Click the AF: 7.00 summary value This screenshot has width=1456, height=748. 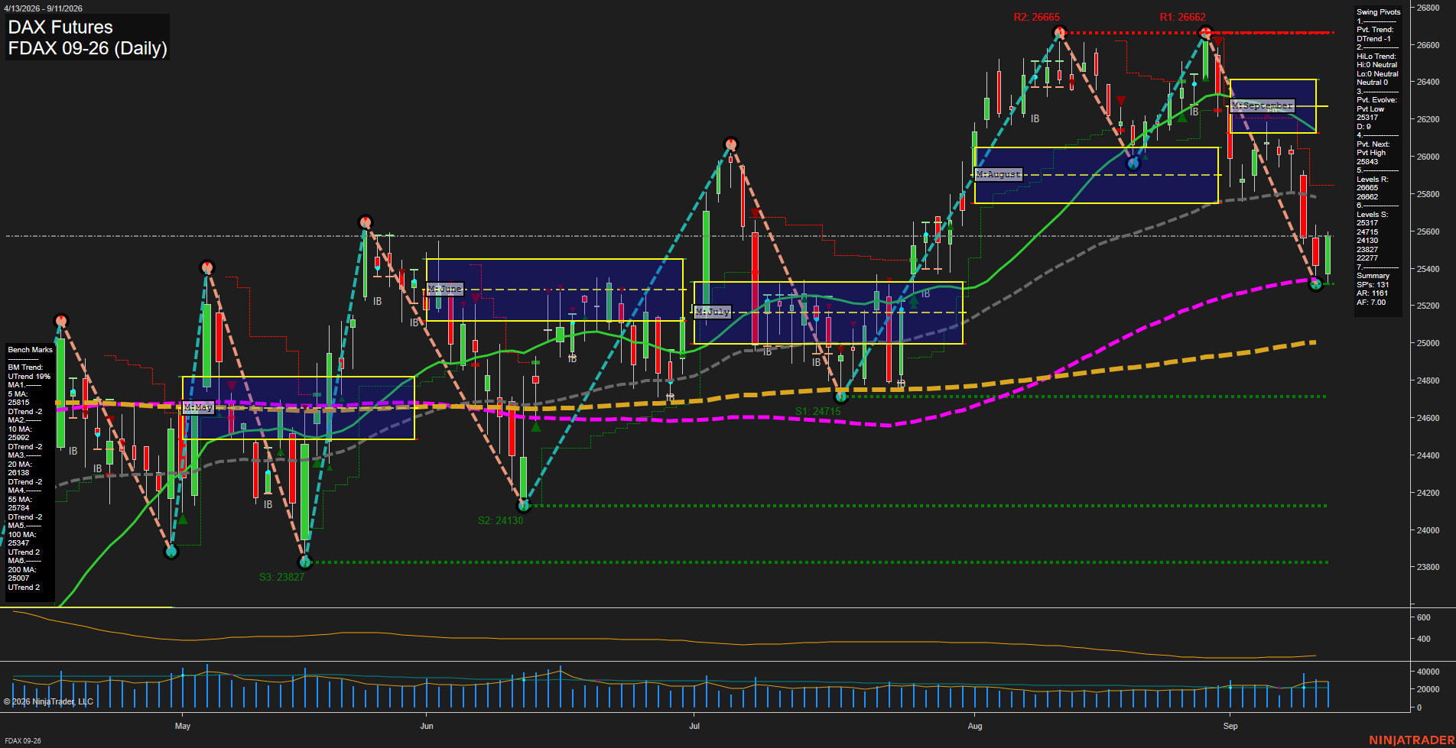point(1371,303)
